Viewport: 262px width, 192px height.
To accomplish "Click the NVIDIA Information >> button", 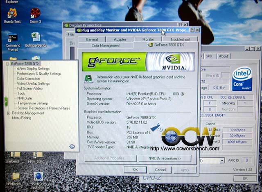I will point(165,158).
